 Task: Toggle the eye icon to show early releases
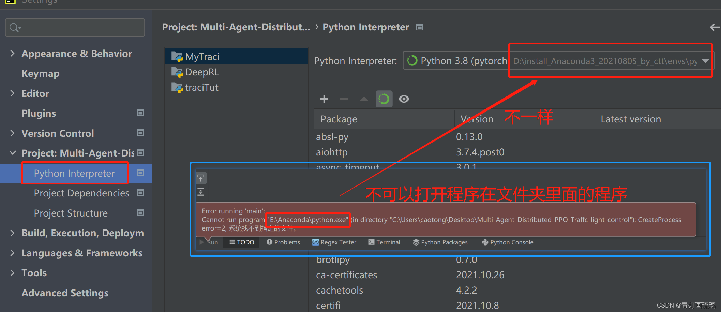[404, 99]
